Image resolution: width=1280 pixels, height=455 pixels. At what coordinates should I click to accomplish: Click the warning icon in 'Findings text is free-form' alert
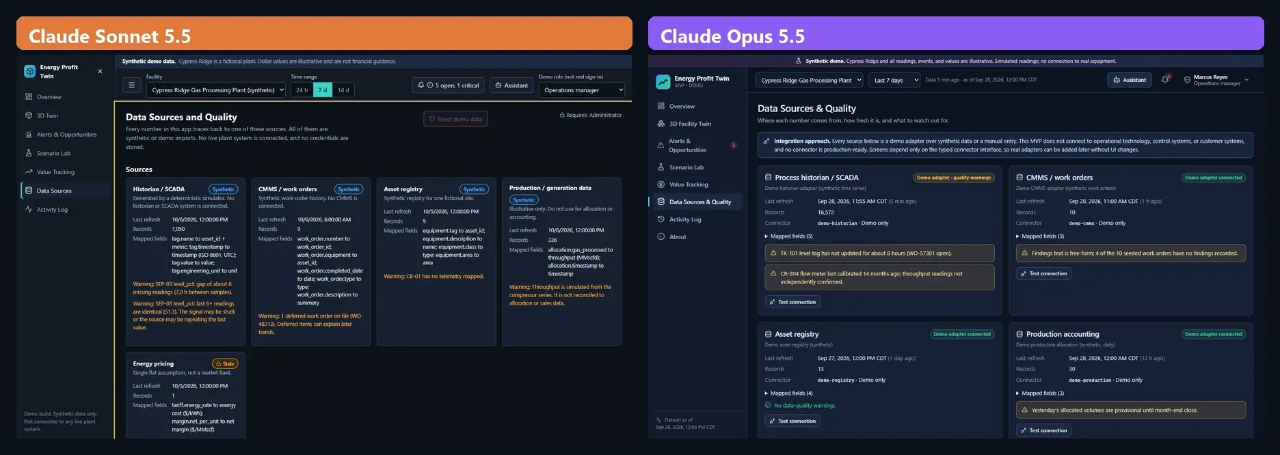(1024, 253)
